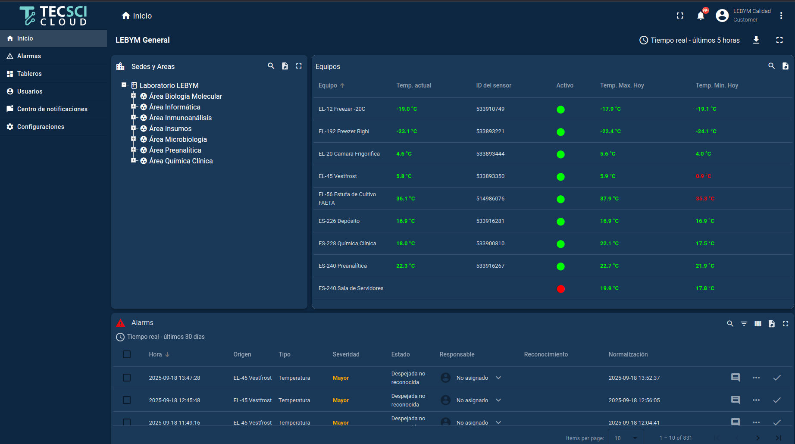Tick the 12:45:48 alarm checkbox
The image size is (795, 444).
pyautogui.click(x=127, y=400)
